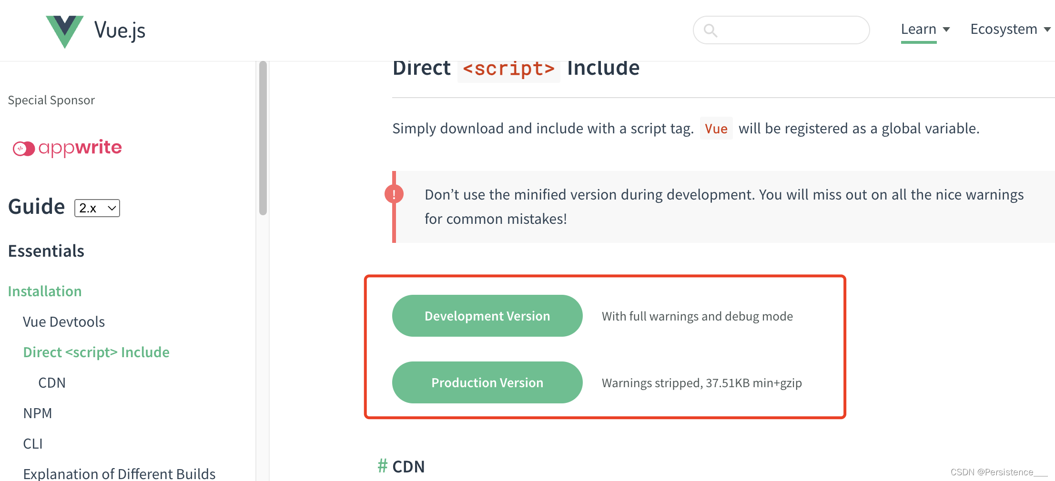The image size is (1055, 481).
Task: Click the <script> code in page heading
Action: coord(508,70)
